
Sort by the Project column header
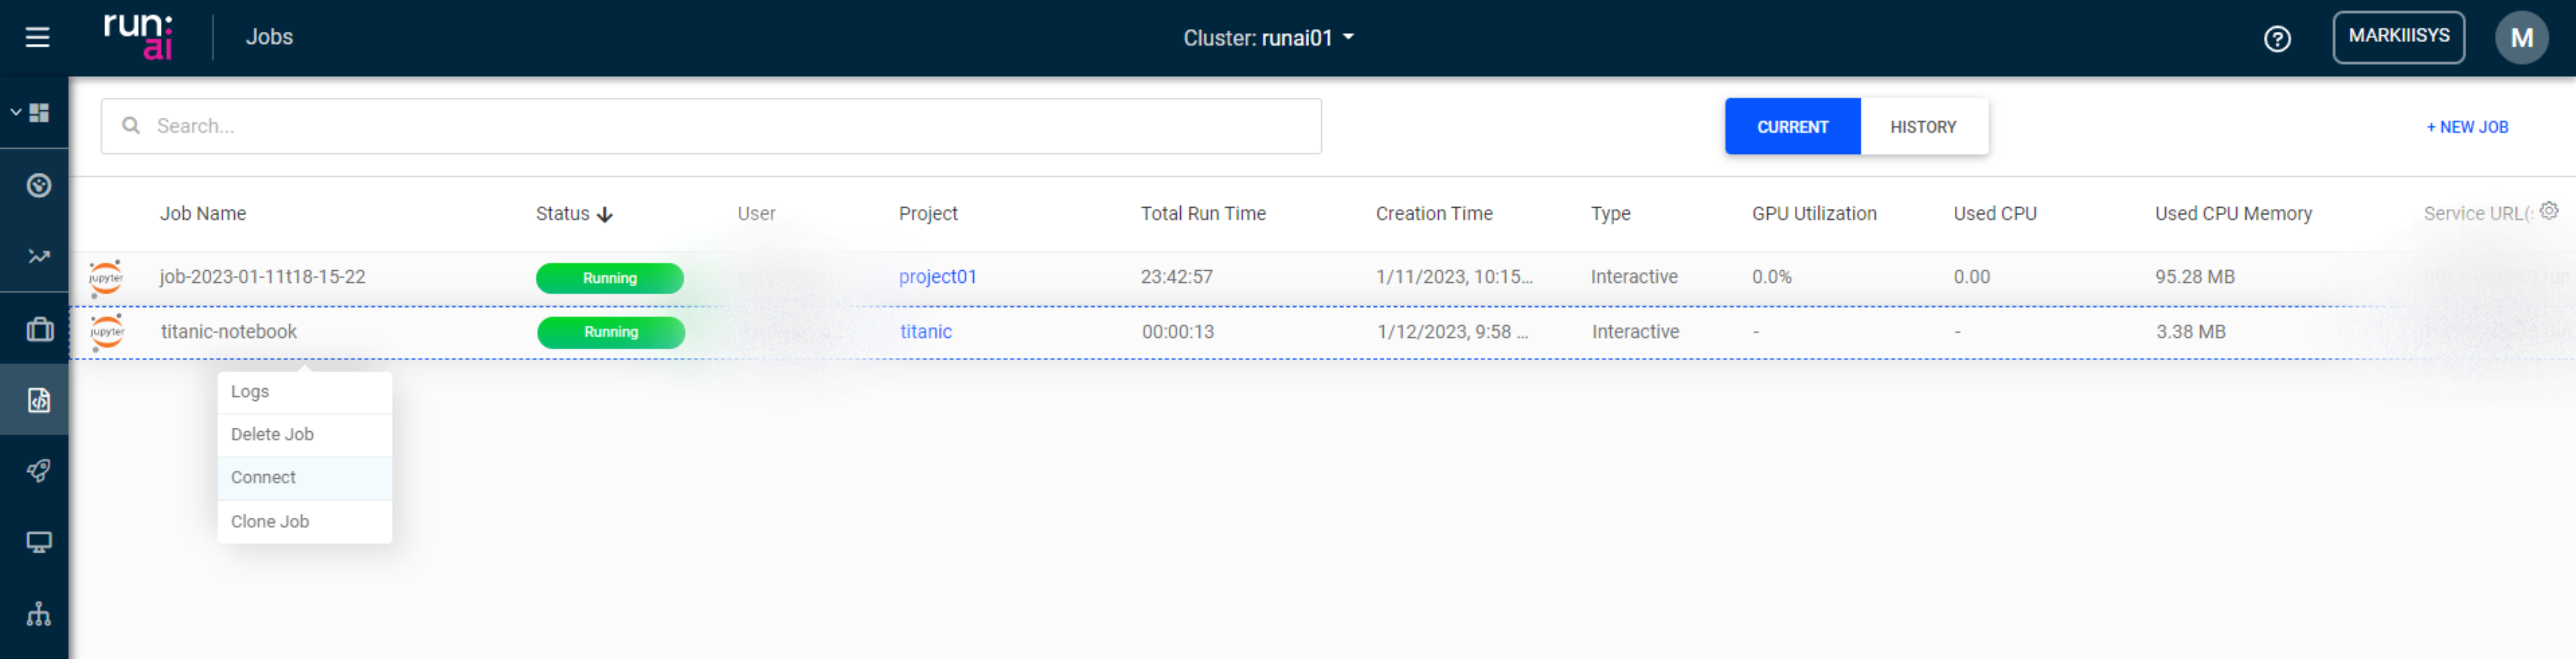[x=928, y=214]
